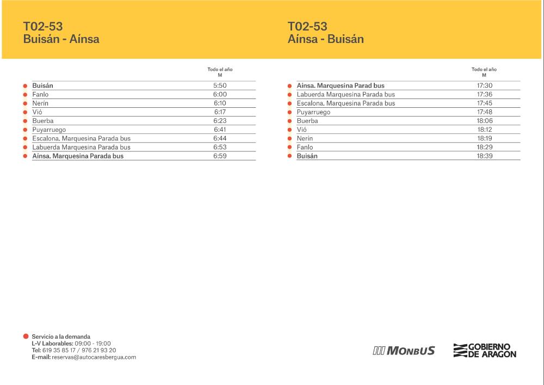The image size is (544, 385).
Task: Select red bullet next to Nerín 6:10 row
Action: point(25,103)
